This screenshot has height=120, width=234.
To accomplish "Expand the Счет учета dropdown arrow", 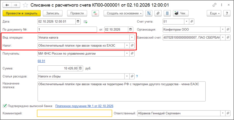I will (x=186, y=21).
